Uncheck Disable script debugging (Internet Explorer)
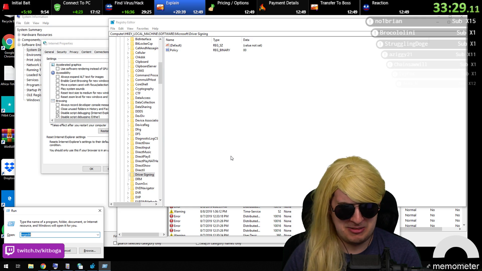 (x=58, y=113)
